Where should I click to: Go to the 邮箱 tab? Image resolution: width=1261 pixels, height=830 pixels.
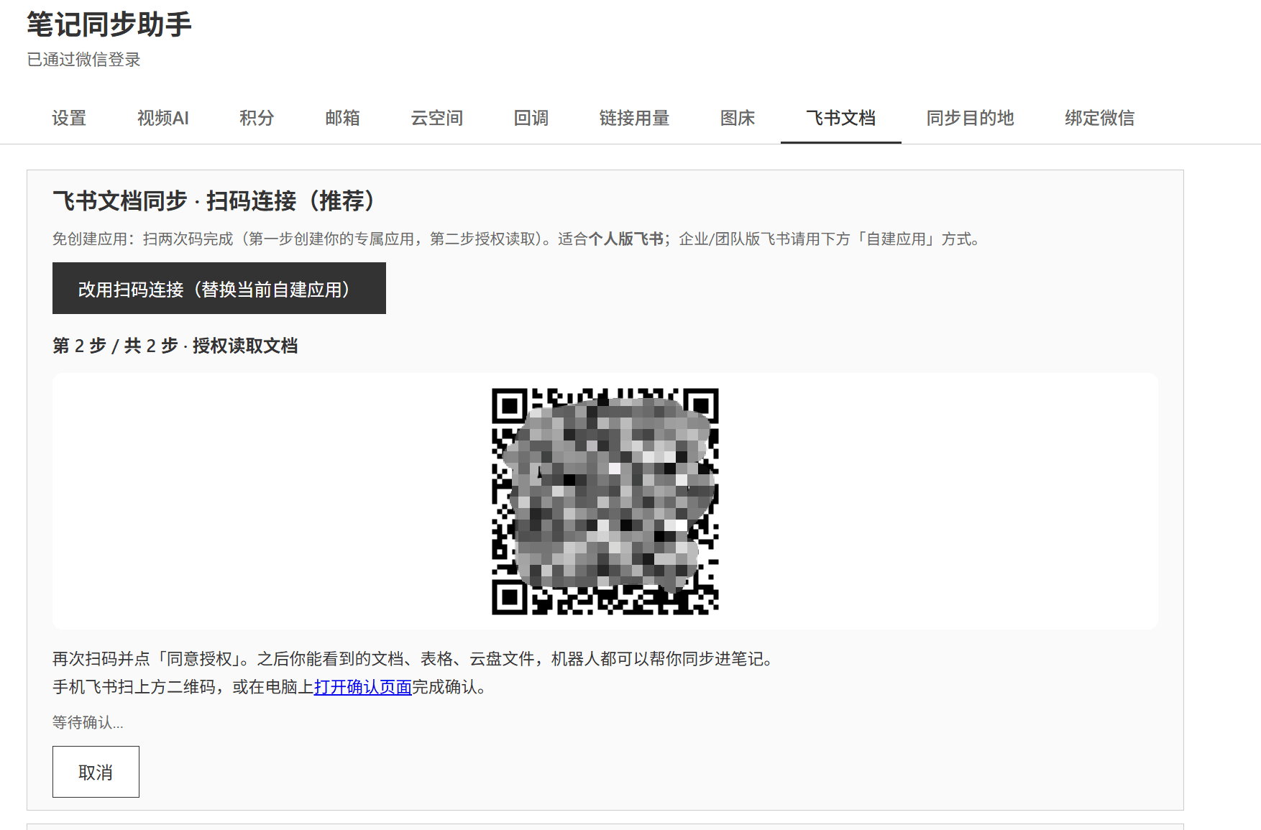tap(342, 118)
